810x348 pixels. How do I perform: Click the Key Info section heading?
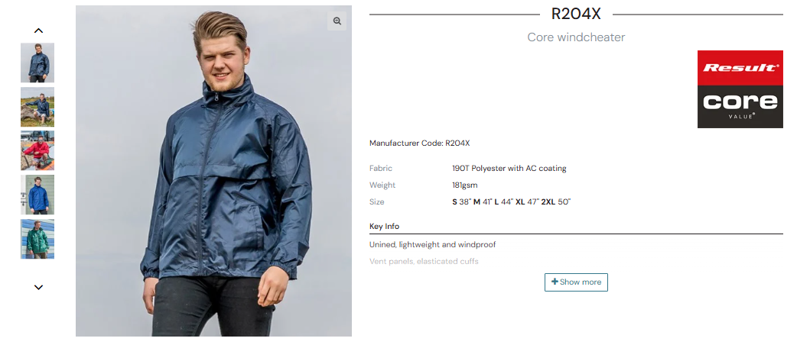pos(384,227)
